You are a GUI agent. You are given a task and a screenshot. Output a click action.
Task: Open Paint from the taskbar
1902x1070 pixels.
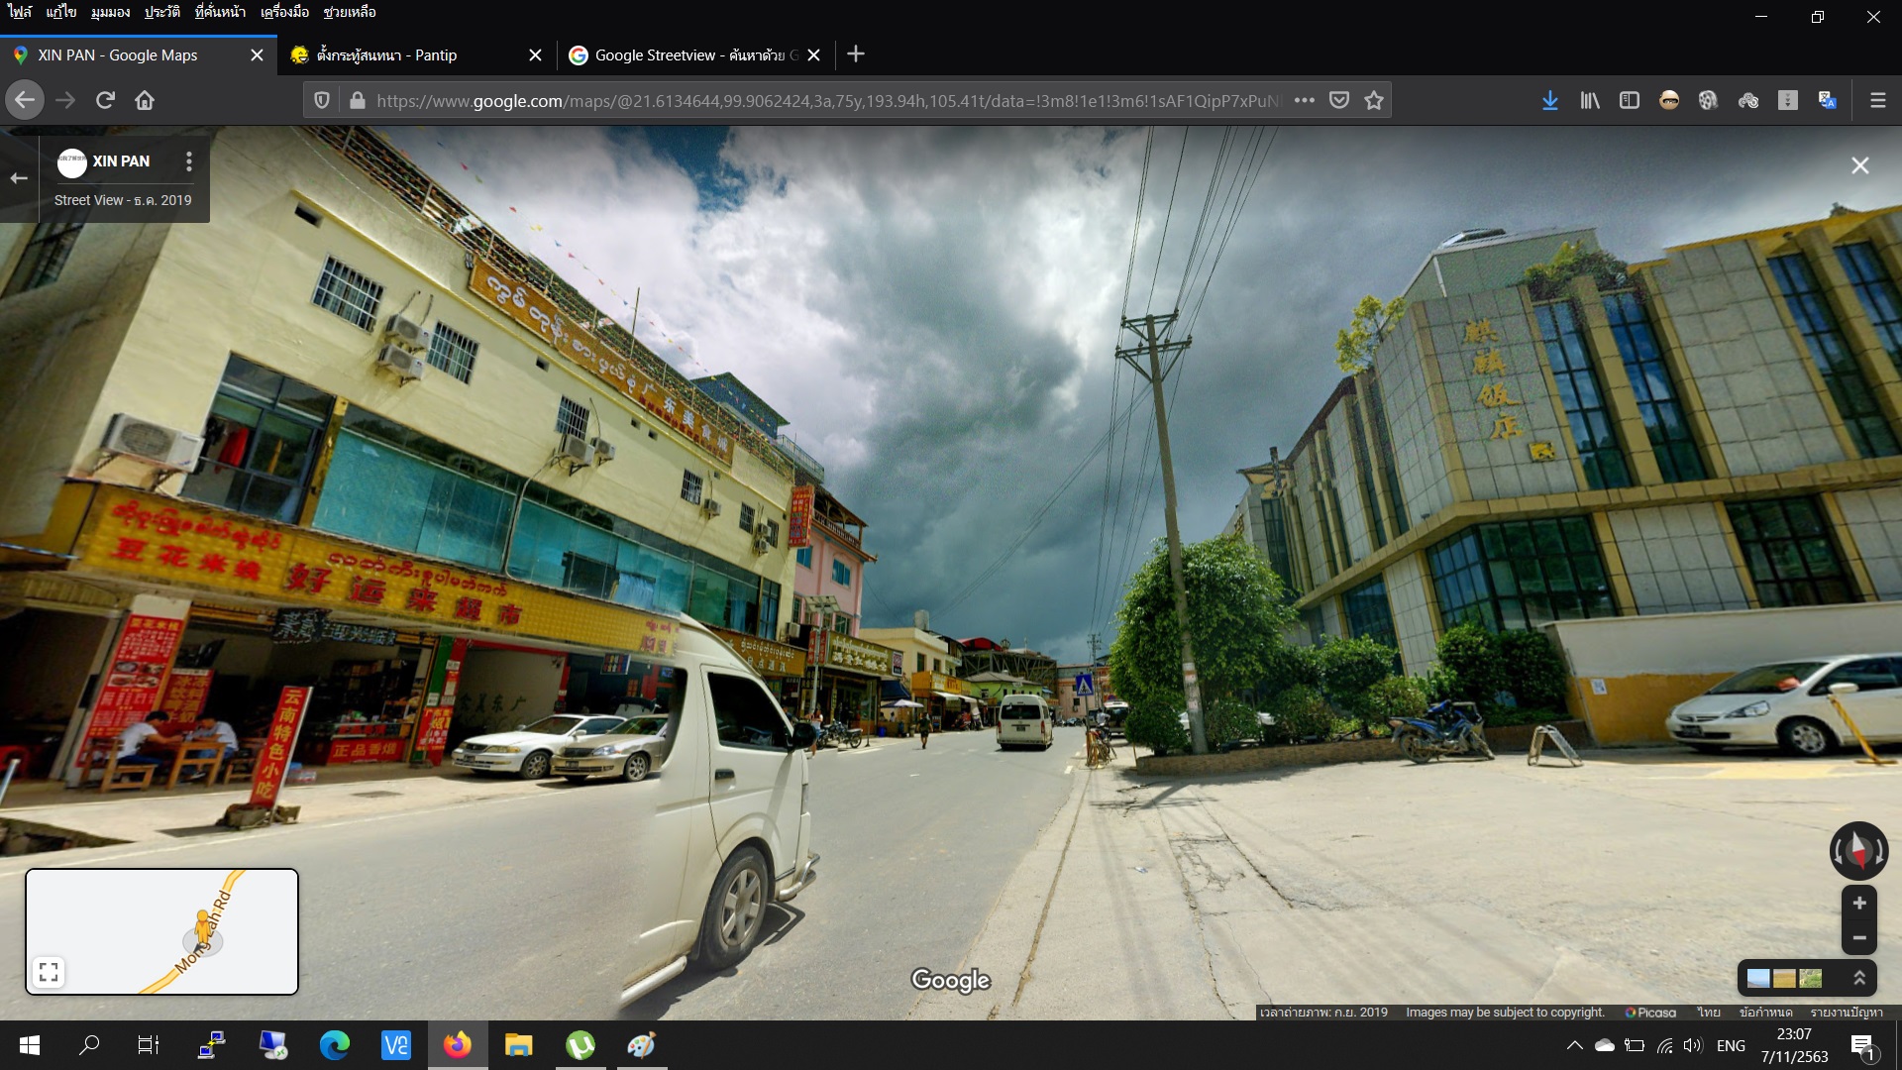[642, 1045]
